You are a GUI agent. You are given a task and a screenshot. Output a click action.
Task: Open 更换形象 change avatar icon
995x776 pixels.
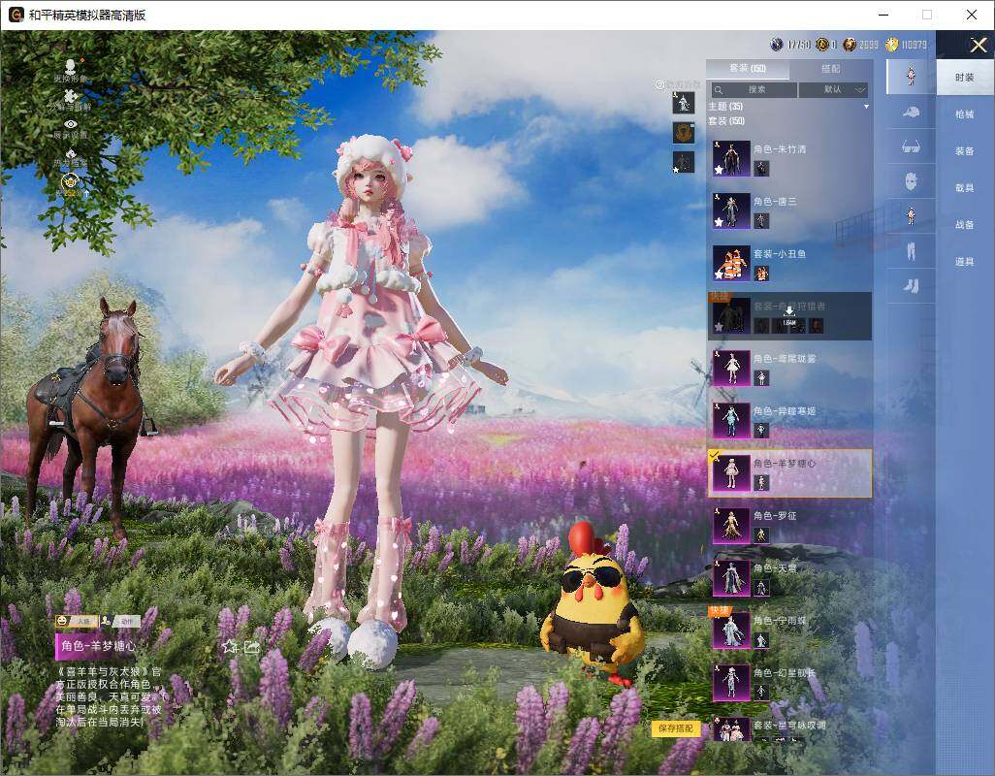(x=71, y=70)
